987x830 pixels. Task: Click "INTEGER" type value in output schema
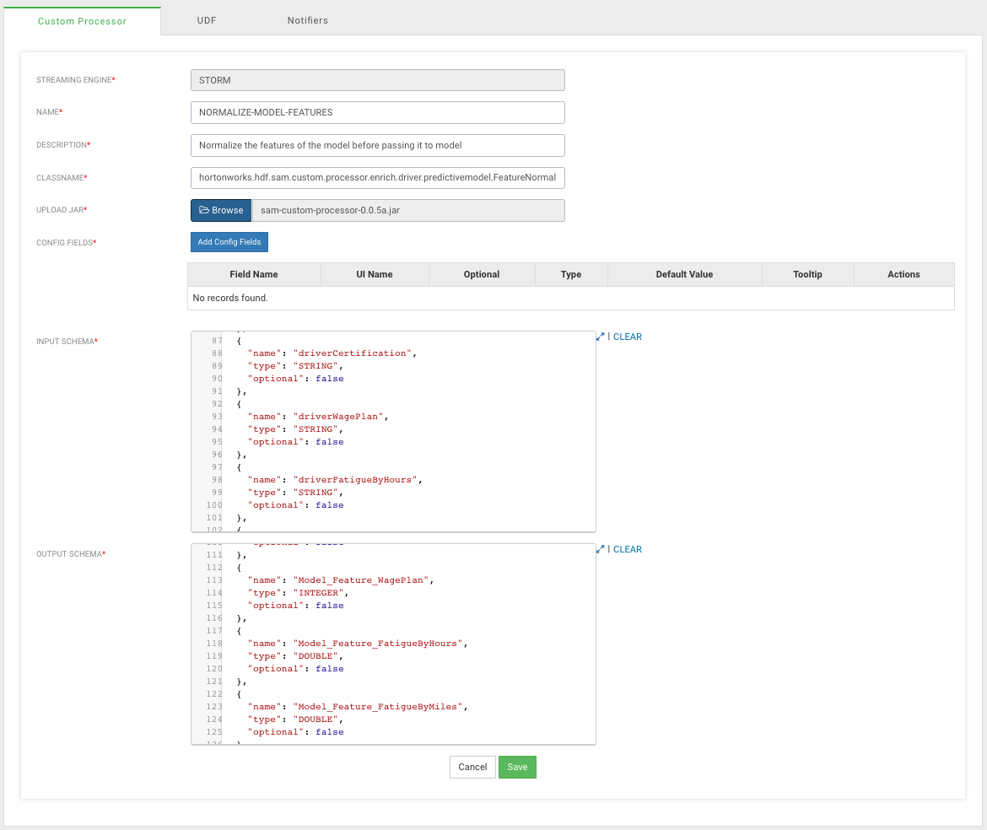(321, 593)
